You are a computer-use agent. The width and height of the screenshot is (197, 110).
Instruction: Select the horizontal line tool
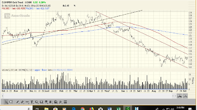27,102
